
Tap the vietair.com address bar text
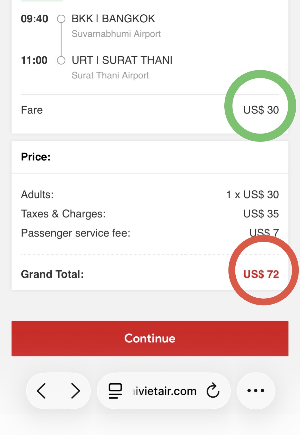[165, 391]
